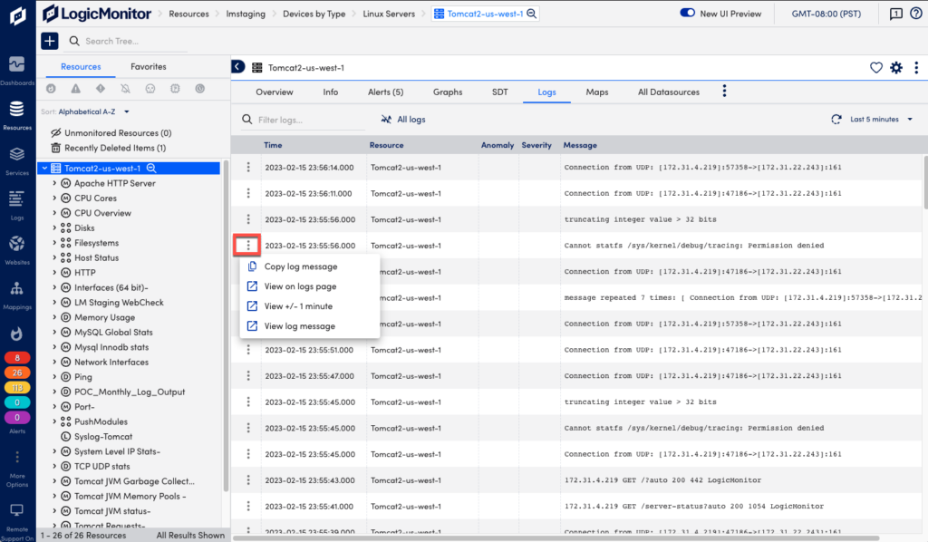The height and width of the screenshot is (542, 928).
Task: Open the Remote Support monitor icon
Action: 16,510
